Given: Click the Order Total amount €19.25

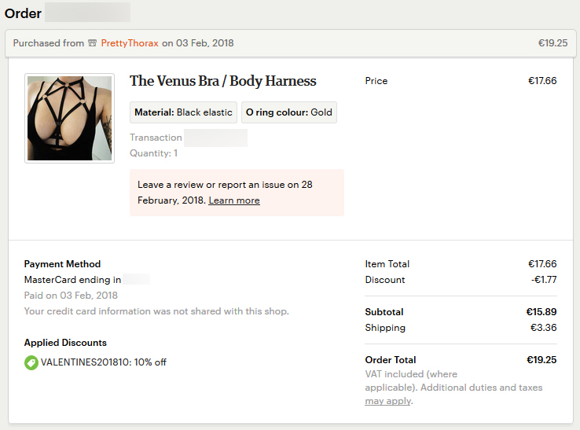Looking at the screenshot, I should click(x=541, y=360).
